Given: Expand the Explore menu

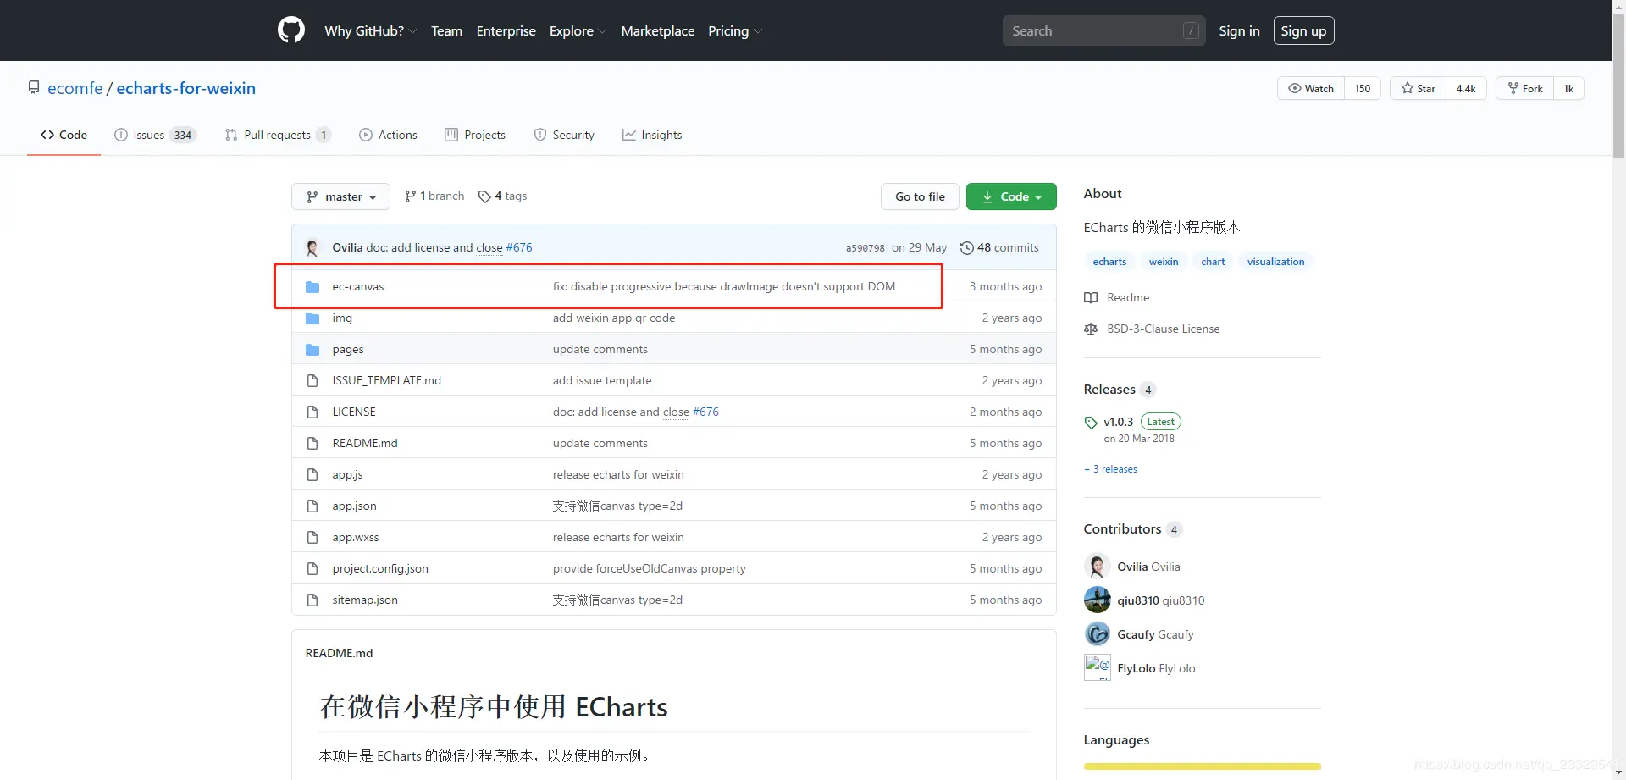Looking at the screenshot, I should pyautogui.click(x=578, y=31).
